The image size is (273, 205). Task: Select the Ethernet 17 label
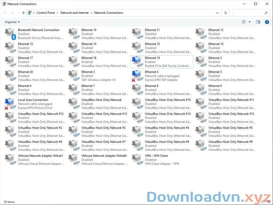click(25, 58)
